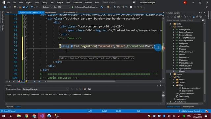The image size is (211, 119).
Task: Click Sync with Active Document icon
Action: click(x=191, y=17)
